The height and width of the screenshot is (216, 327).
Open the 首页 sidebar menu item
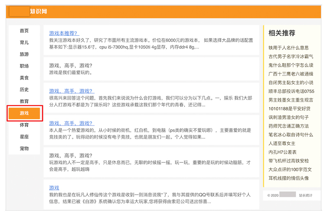click(x=24, y=31)
